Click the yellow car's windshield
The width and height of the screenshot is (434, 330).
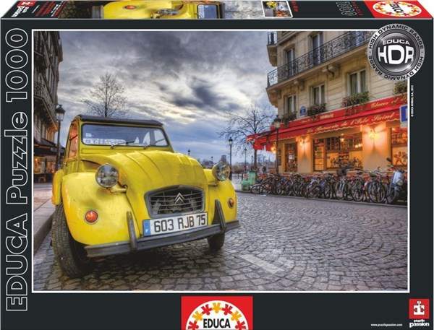coord(124,135)
